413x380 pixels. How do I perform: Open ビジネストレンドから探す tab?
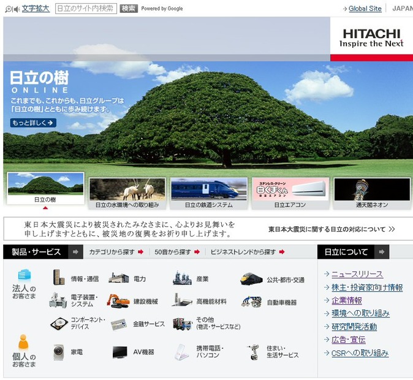[x=248, y=252]
